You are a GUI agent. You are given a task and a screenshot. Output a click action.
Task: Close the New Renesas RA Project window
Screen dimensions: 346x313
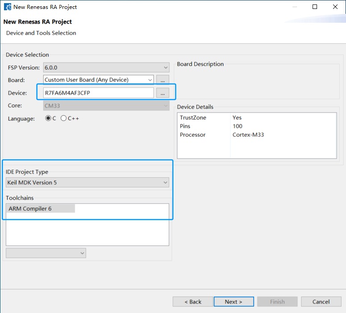pyautogui.click(x=335, y=7)
